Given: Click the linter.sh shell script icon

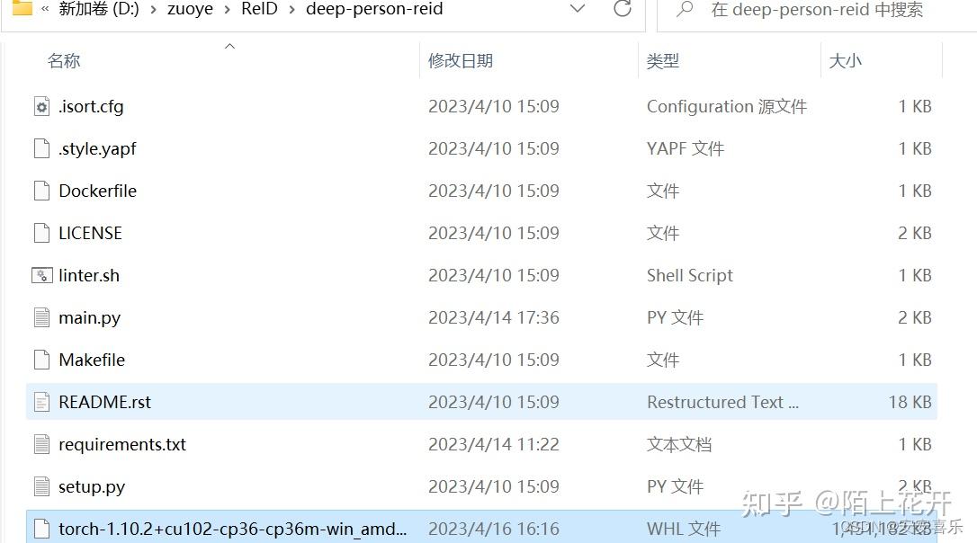Looking at the screenshot, I should pos(41,276).
